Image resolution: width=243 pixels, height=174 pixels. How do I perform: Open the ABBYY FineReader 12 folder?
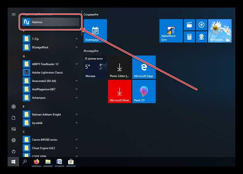(51, 64)
